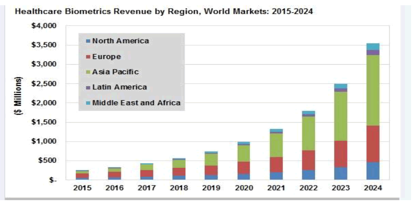Click the red Europe segment of 2024 bar
Screen dimensions: 413x203
(373, 144)
